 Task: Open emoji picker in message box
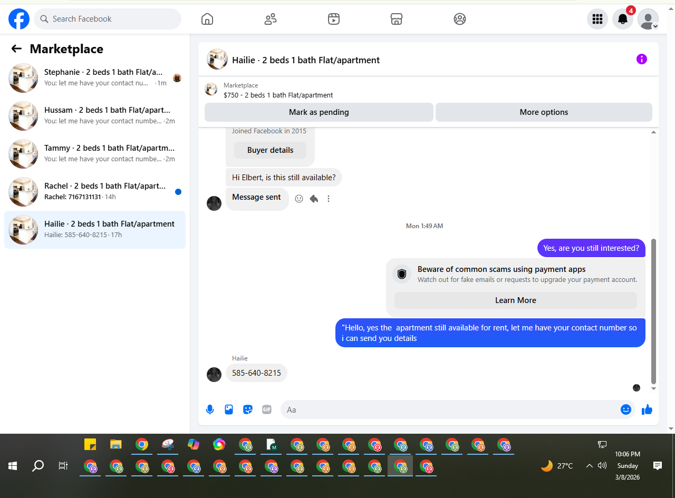pyautogui.click(x=626, y=409)
